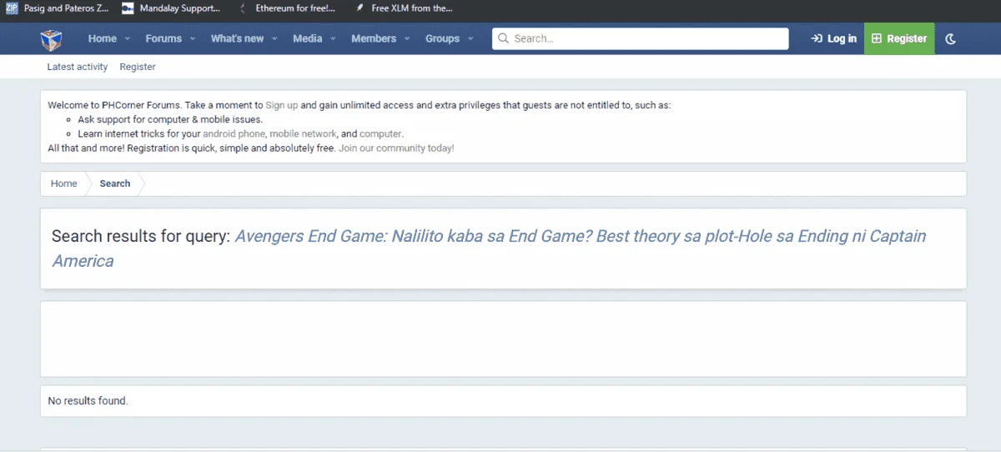This screenshot has height=452, width=1001.
Task: Click the Avengers End Game query link
Action: click(489, 249)
